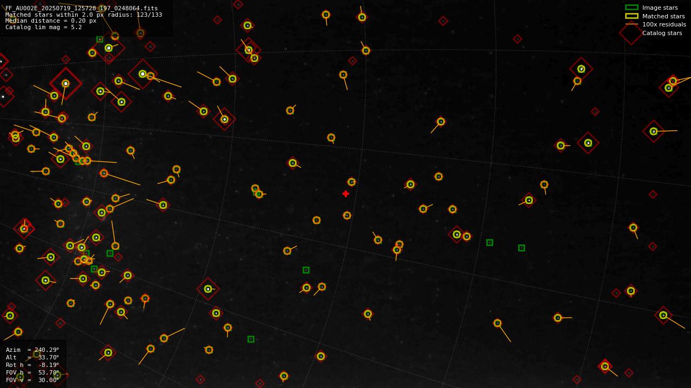Click the red center cross marker
The image size is (691, 388).
click(346, 194)
